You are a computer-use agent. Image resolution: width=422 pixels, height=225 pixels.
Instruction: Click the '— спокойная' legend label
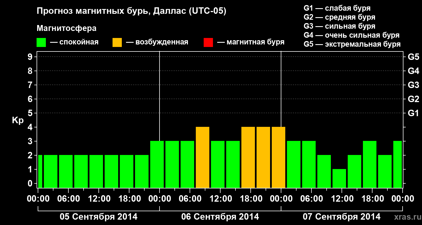click(x=74, y=42)
